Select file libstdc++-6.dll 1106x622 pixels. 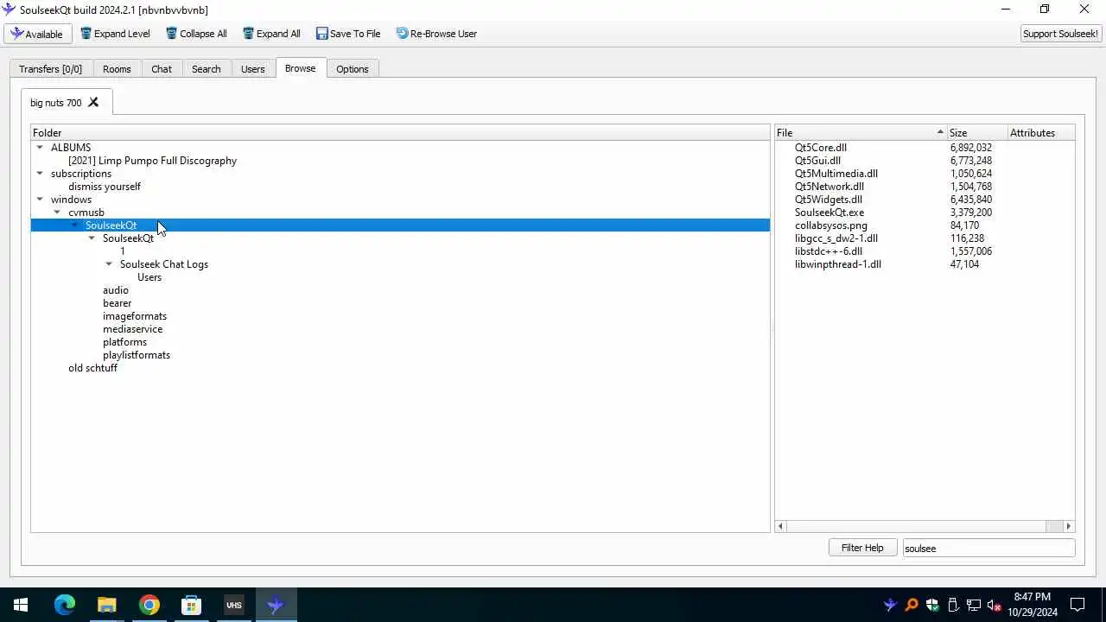click(x=829, y=251)
